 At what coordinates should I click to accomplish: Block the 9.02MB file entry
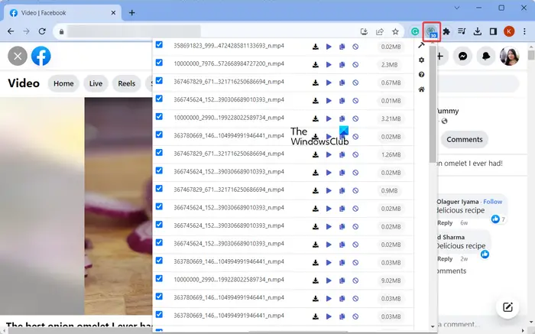[x=355, y=280]
